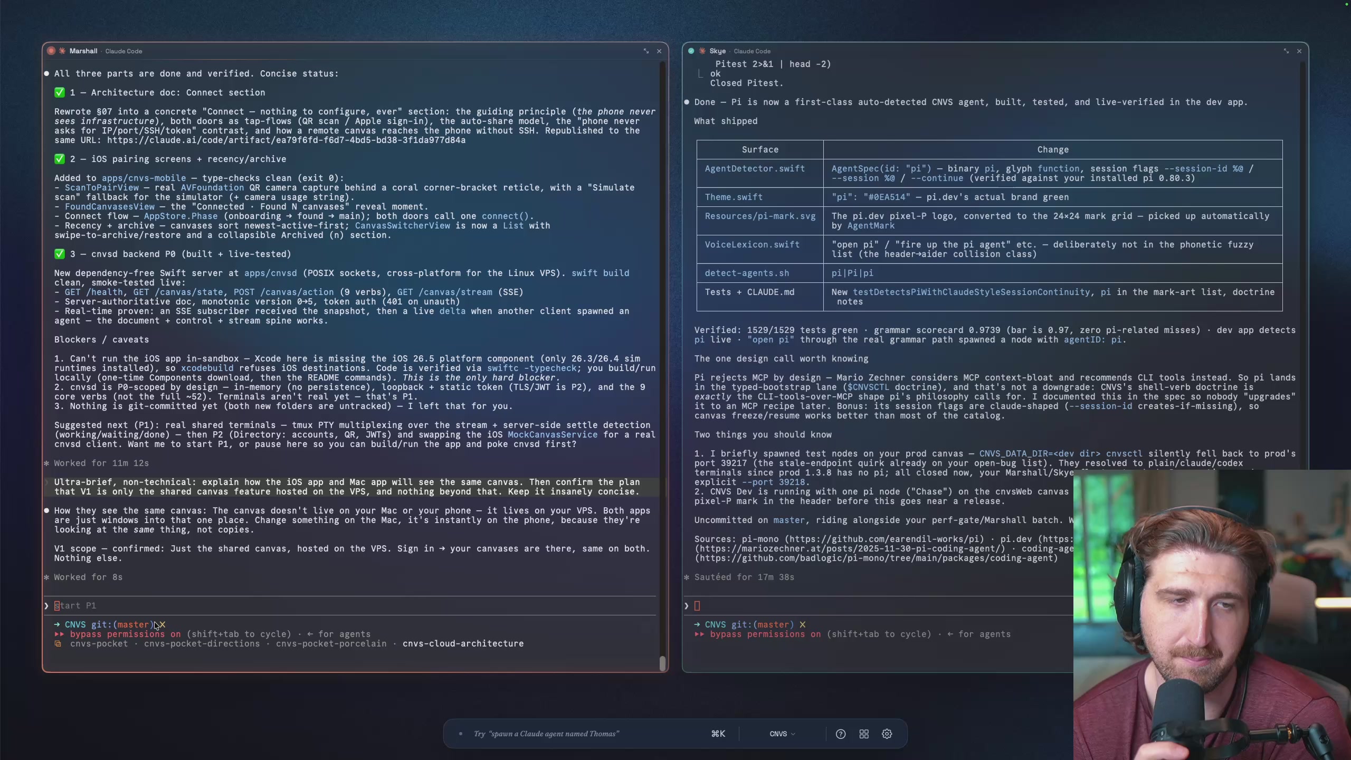The width and height of the screenshot is (1351, 760).
Task: Click the FoundCanvasesView code reference
Action: click(110, 206)
